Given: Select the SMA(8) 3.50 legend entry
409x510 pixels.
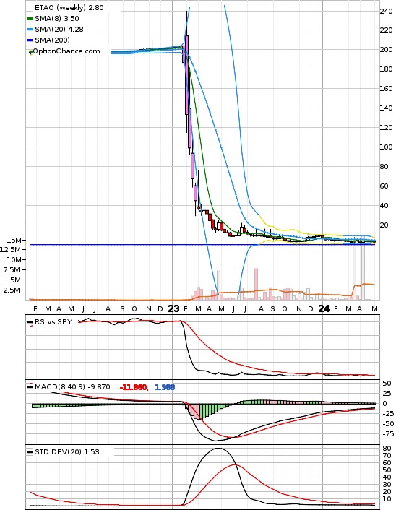Looking at the screenshot, I should point(57,19).
